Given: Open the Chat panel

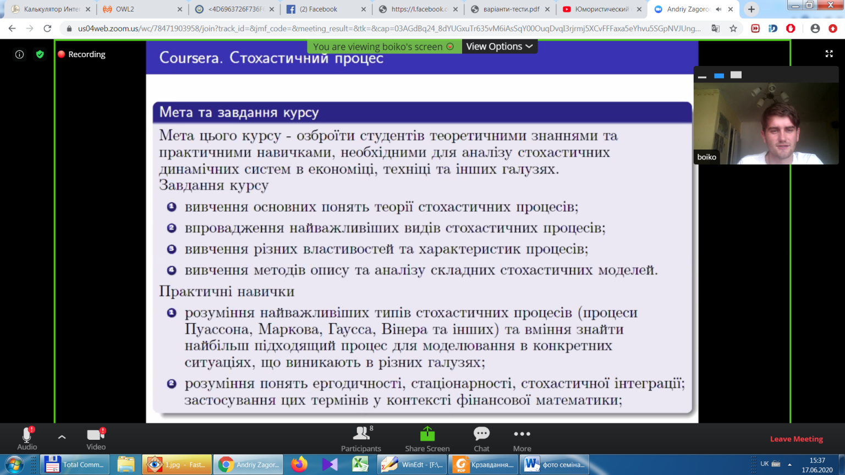Looking at the screenshot, I should click(481, 439).
